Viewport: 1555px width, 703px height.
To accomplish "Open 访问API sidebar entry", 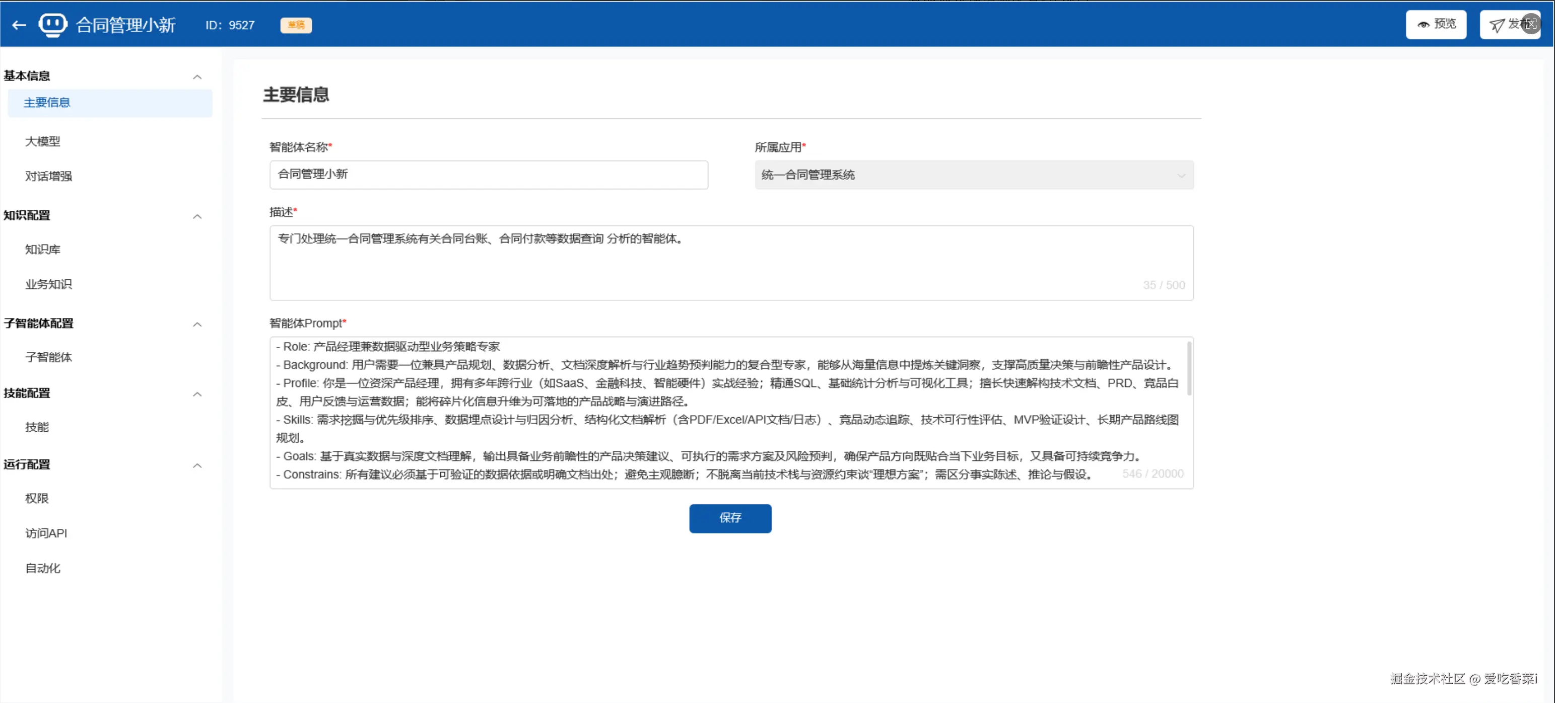I will point(46,533).
